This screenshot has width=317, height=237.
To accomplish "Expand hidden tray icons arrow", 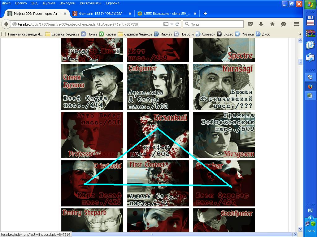I will [x=310, y=218].
